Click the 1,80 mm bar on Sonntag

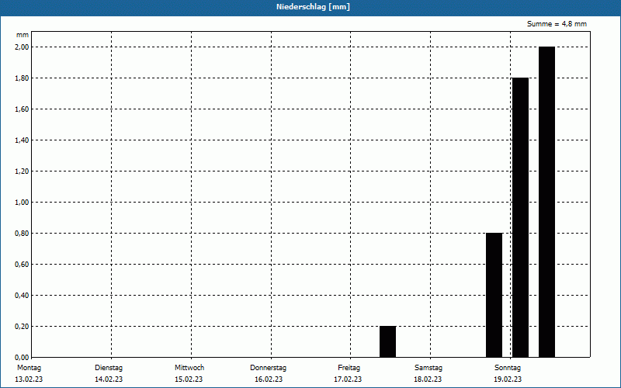point(520,217)
